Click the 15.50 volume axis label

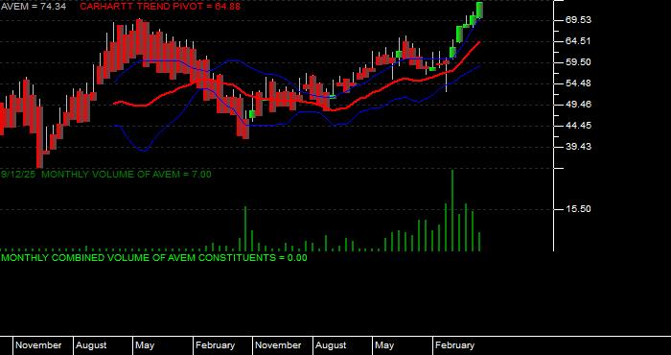click(578, 209)
